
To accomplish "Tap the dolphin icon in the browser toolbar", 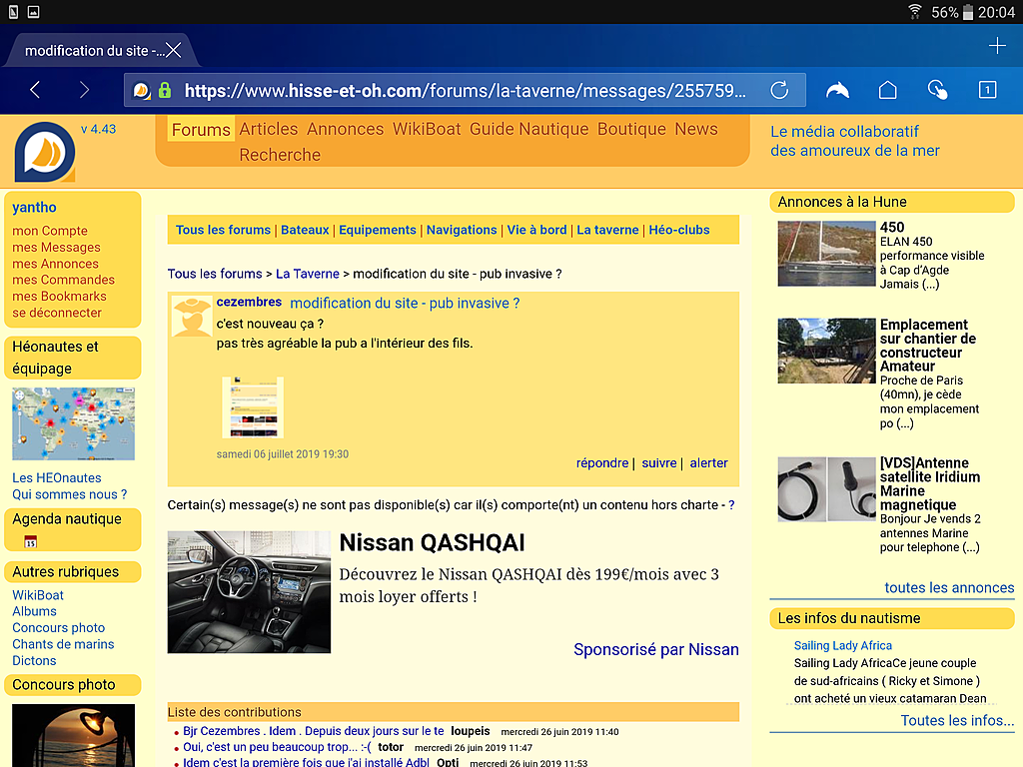I will point(837,90).
